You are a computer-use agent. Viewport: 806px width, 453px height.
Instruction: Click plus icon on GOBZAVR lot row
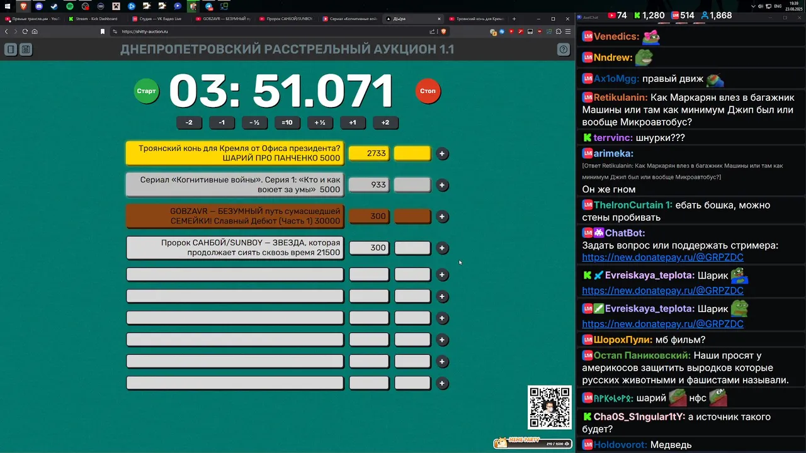coord(442,216)
